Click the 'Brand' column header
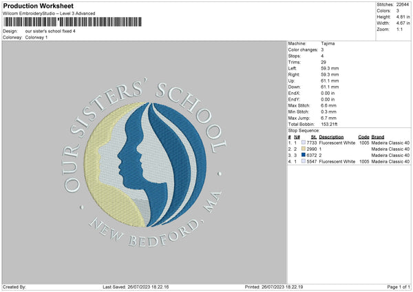 (x=378, y=137)
